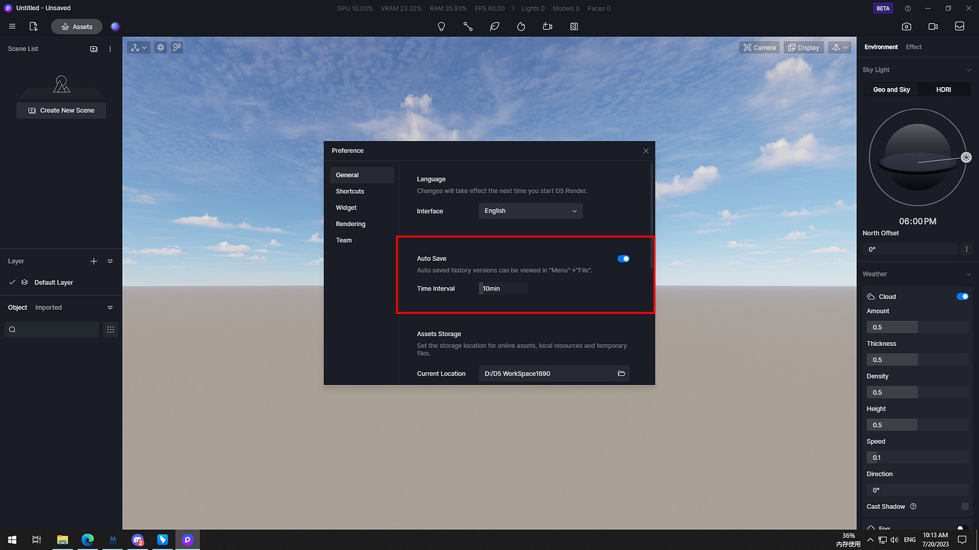Click the Assets button

(x=77, y=26)
